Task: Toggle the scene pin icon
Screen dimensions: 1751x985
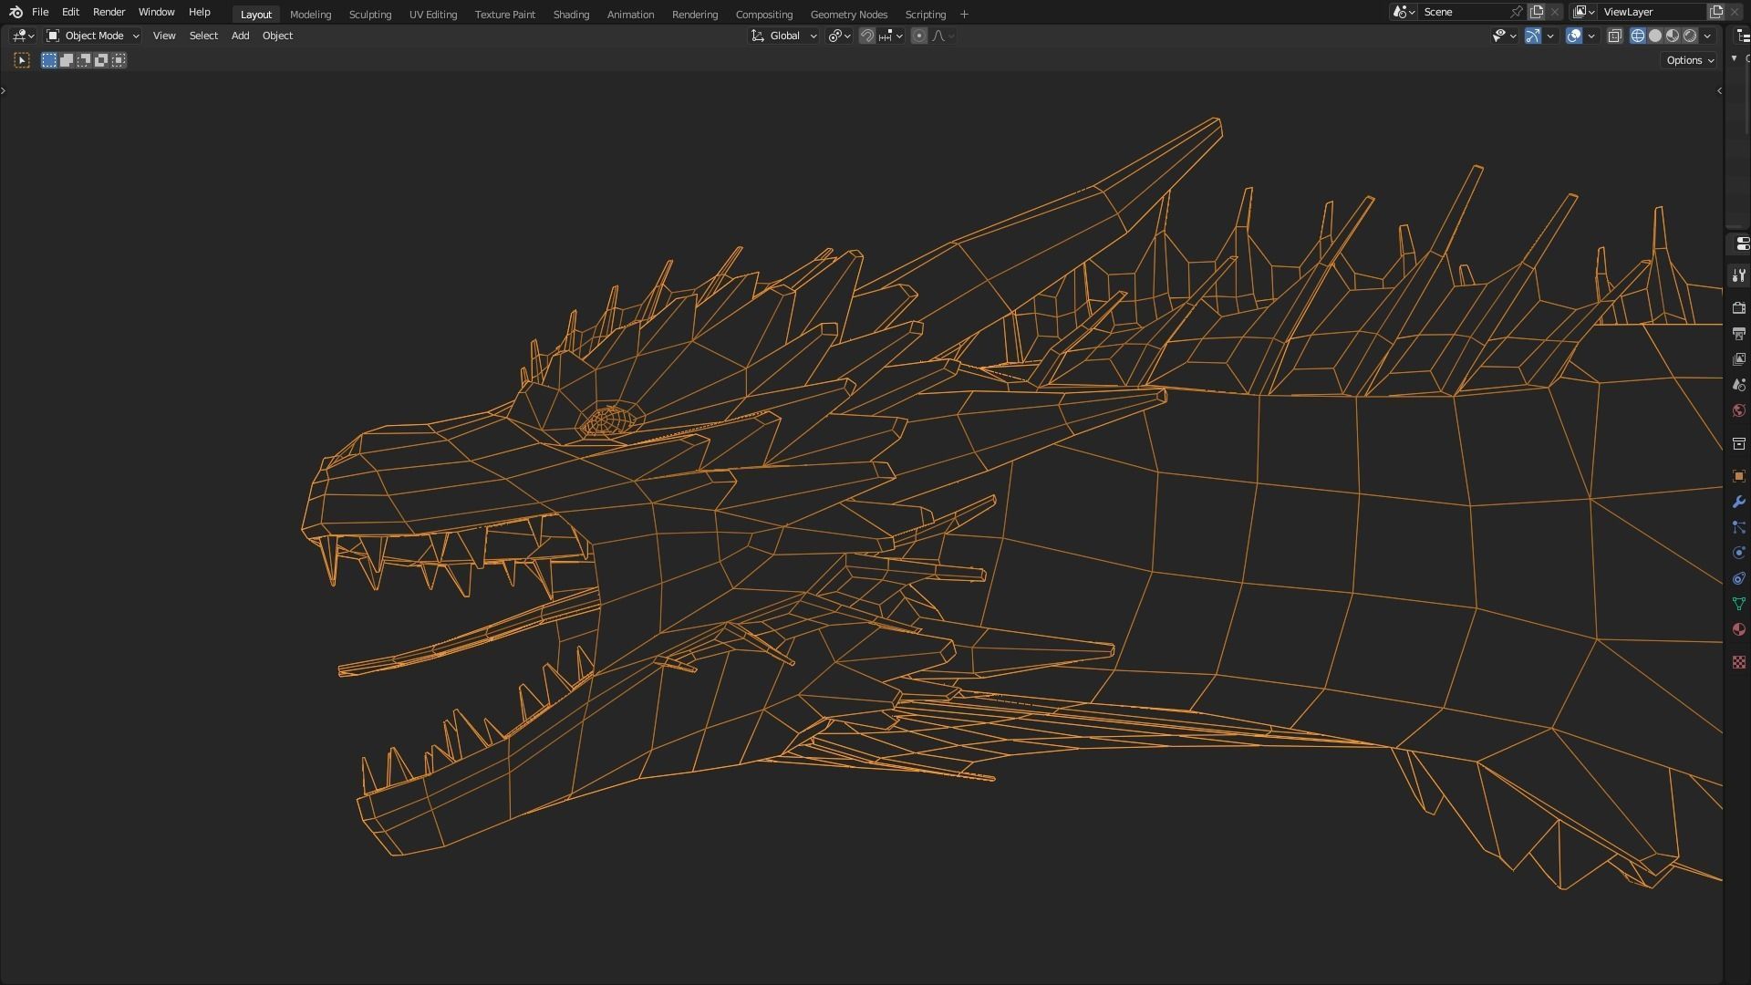Action: tap(1516, 12)
